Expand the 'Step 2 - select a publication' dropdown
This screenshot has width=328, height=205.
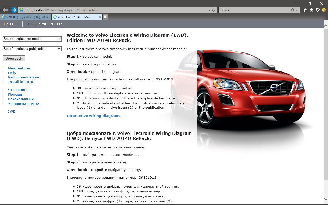(x=32, y=49)
